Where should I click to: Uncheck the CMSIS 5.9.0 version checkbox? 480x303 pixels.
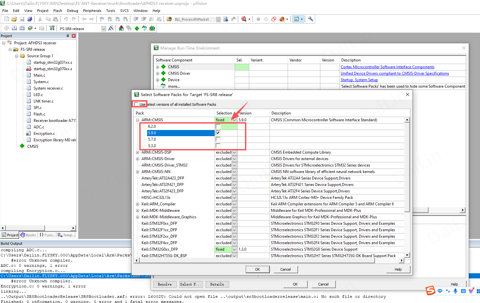[x=218, y=133]
